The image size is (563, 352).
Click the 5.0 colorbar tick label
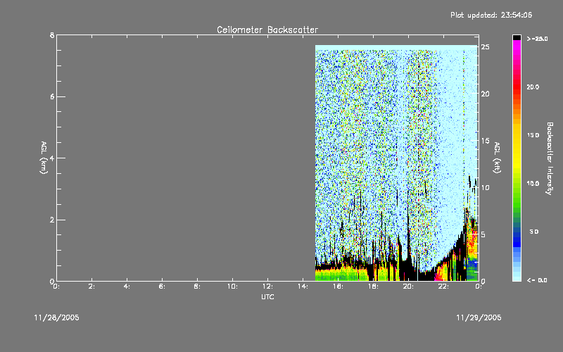tap(534, 232)
